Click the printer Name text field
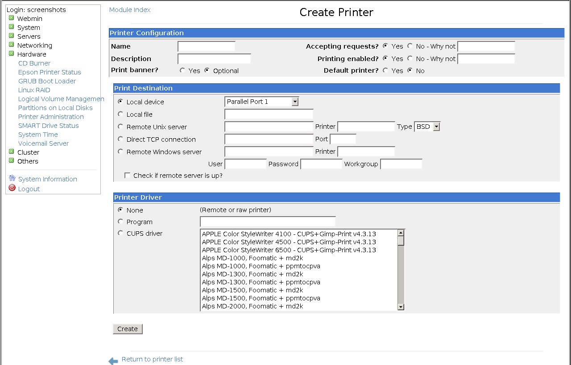 coord(206,46)
